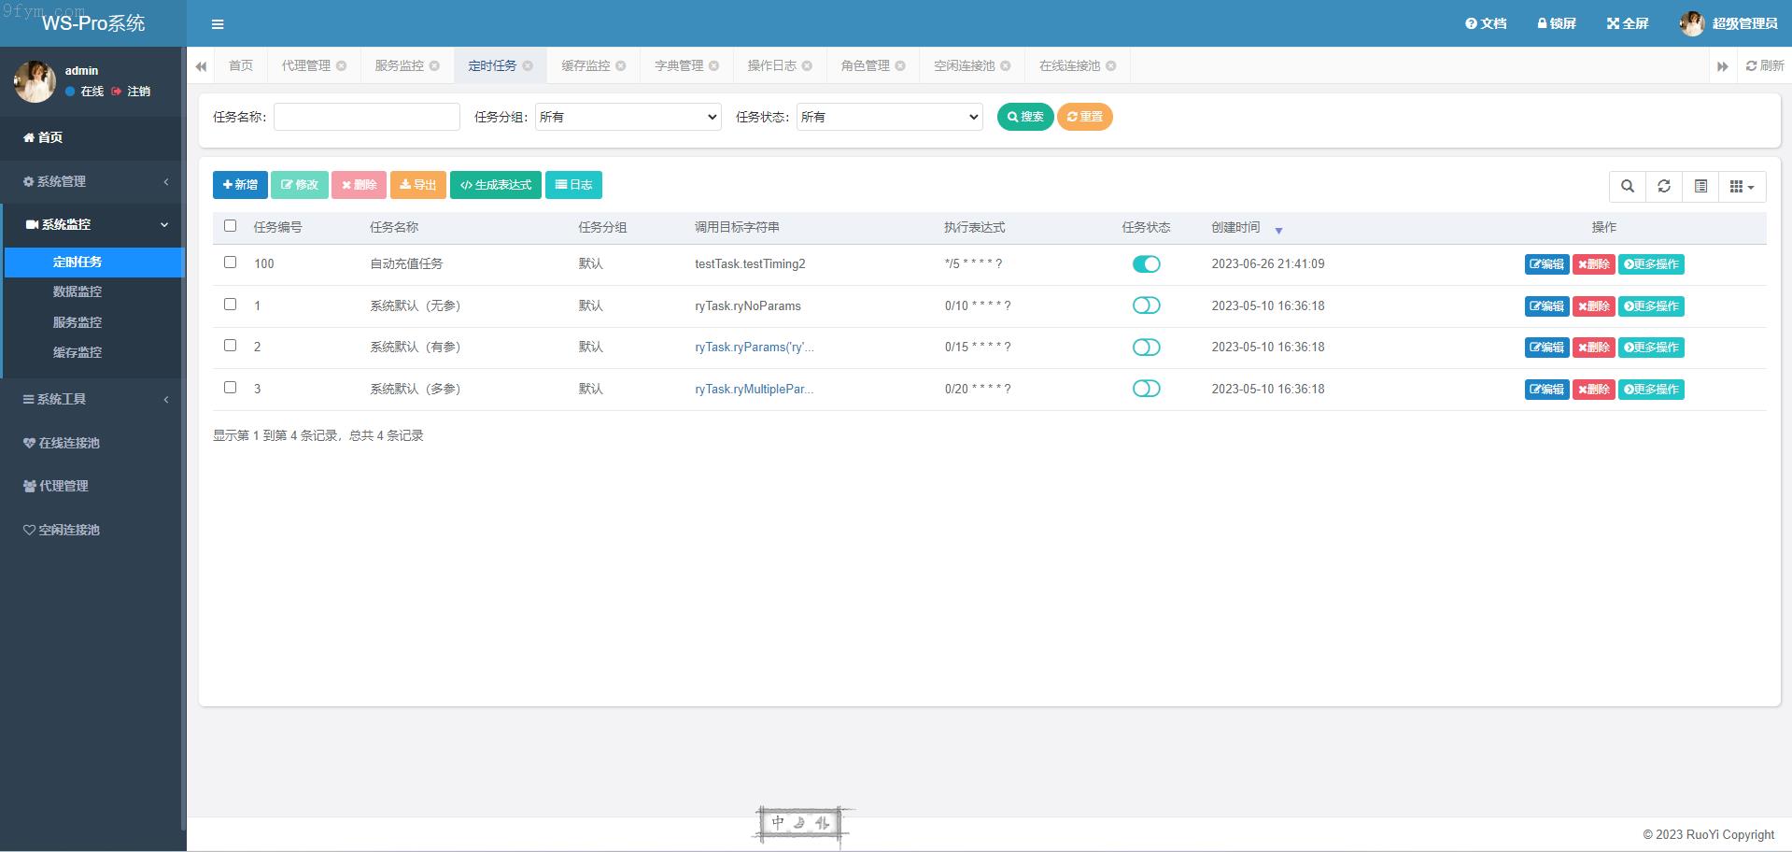Disable the 自动充值任务 status switch
The height and width of the screenshot is (852, 1792).
1146,264
